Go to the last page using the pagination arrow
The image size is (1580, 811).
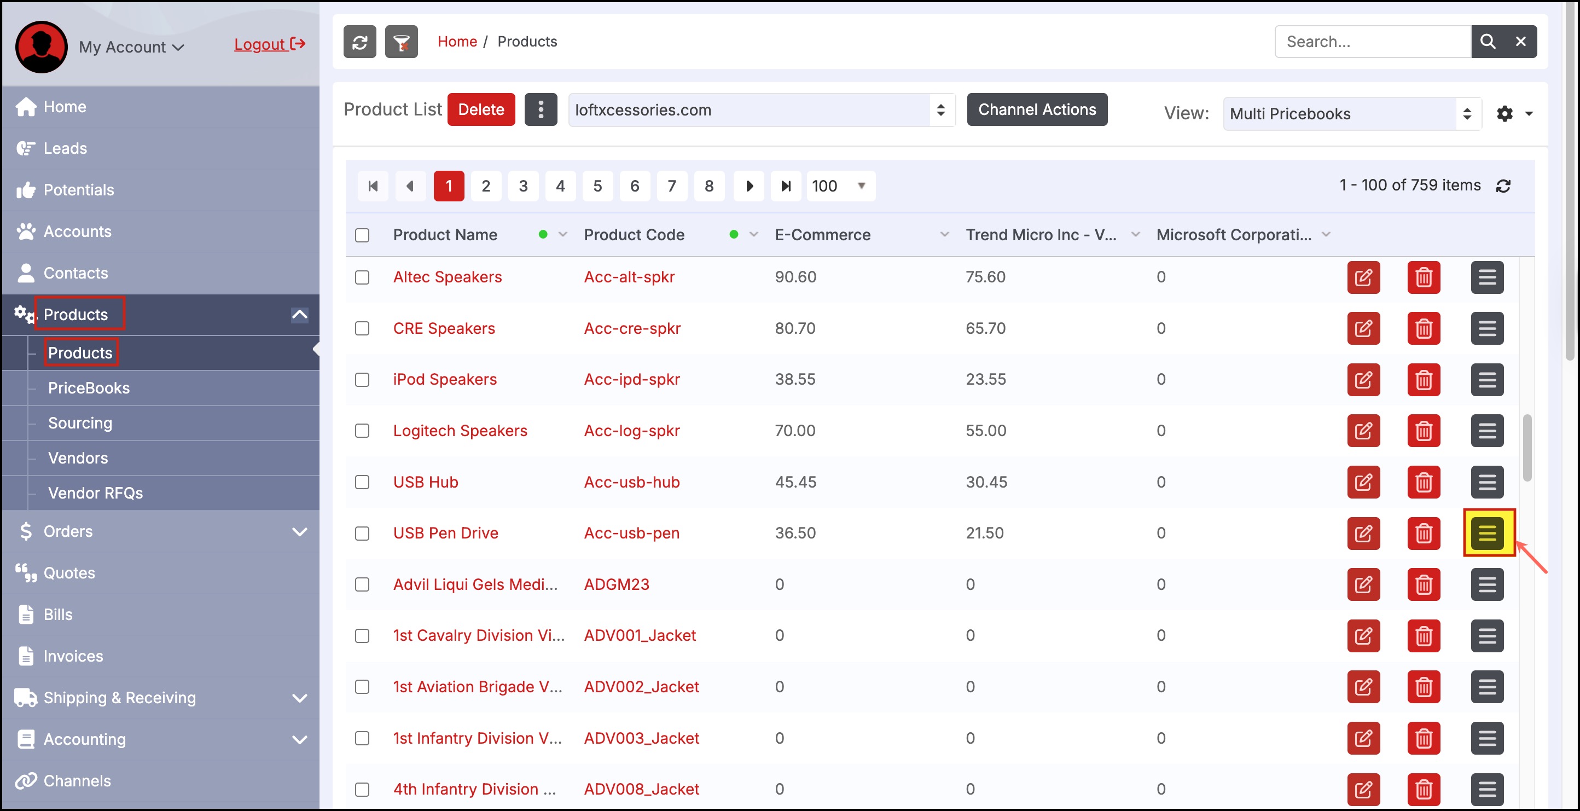coord(786,186)
